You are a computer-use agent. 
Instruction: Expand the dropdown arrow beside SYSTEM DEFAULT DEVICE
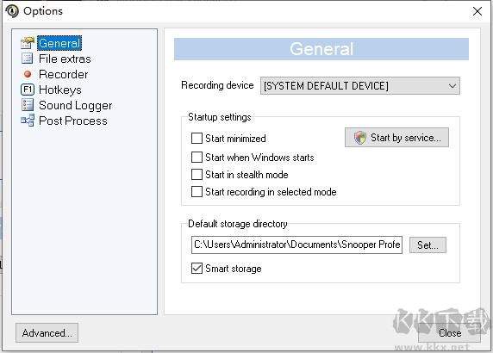(452, 86)
